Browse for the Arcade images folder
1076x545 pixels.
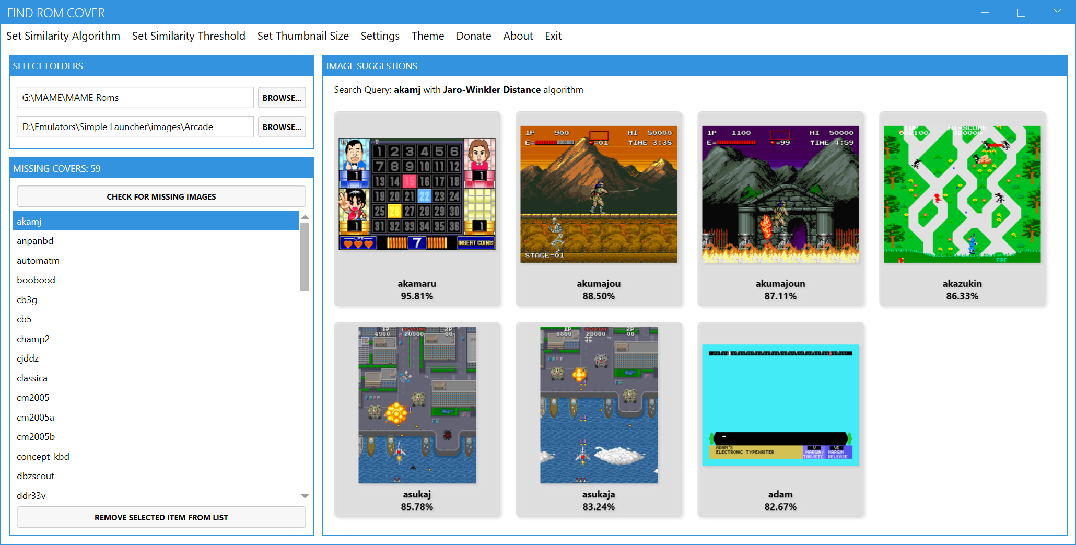pyautogui.click(x=282, y=127)
